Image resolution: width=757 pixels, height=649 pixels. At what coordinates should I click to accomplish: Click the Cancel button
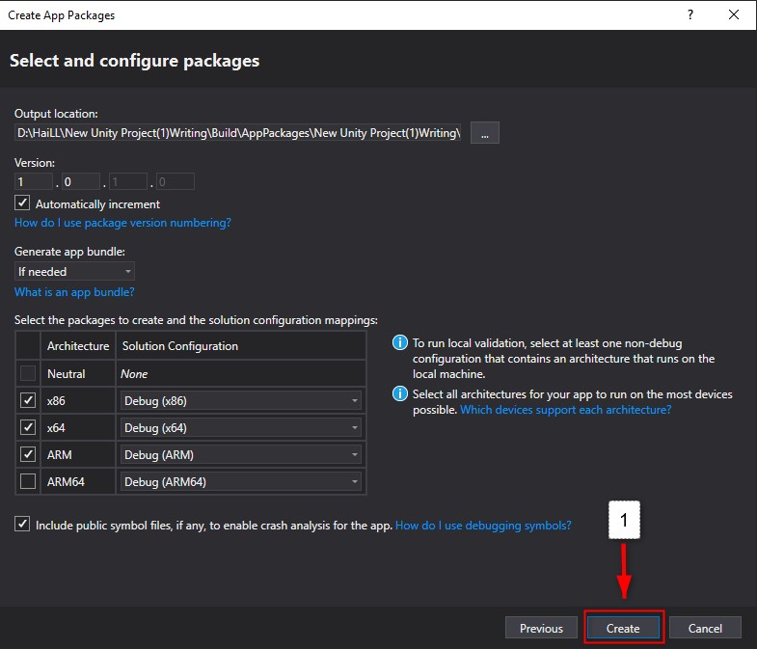[705, 628]
